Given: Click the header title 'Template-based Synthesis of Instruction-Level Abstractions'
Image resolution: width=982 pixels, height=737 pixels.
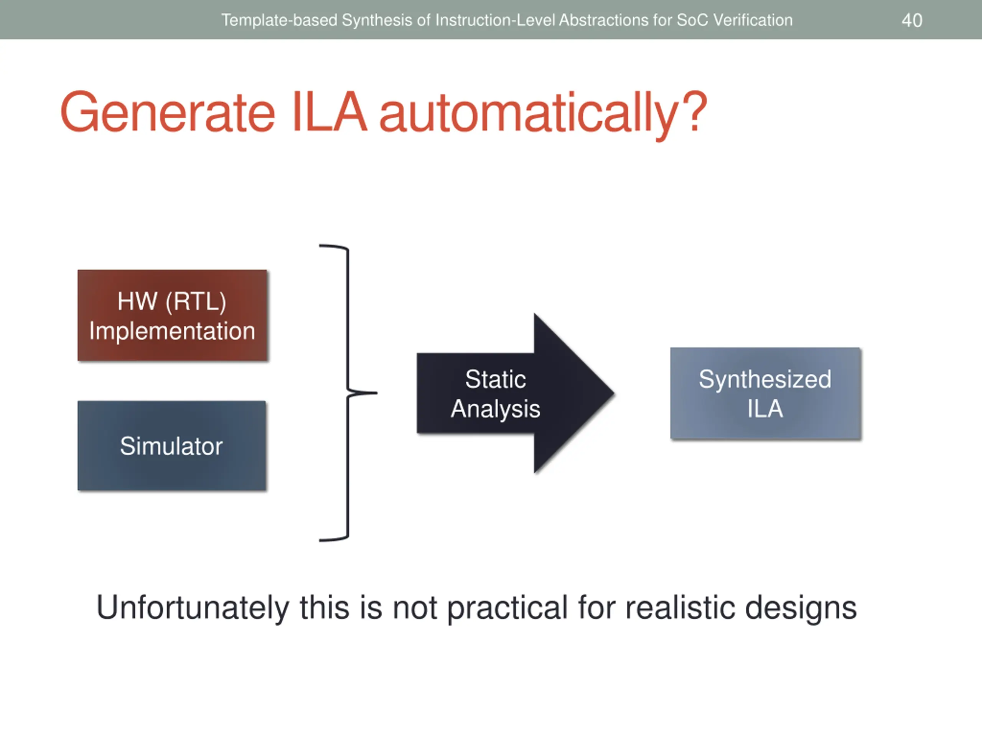Looking at the screenshot, I should click(x=507, y=20).
